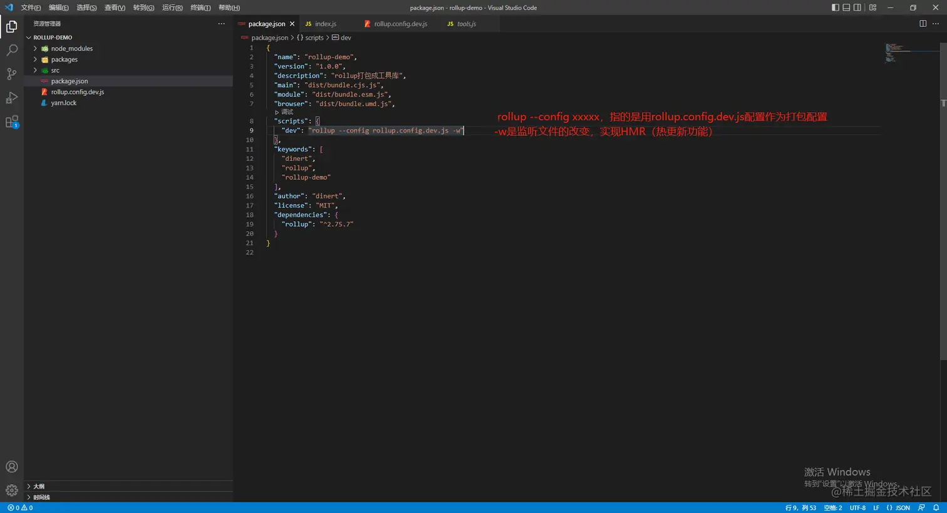Click the "name": "rollup-demo" line
Screen dimensions: 947x513
pos(315,57)
